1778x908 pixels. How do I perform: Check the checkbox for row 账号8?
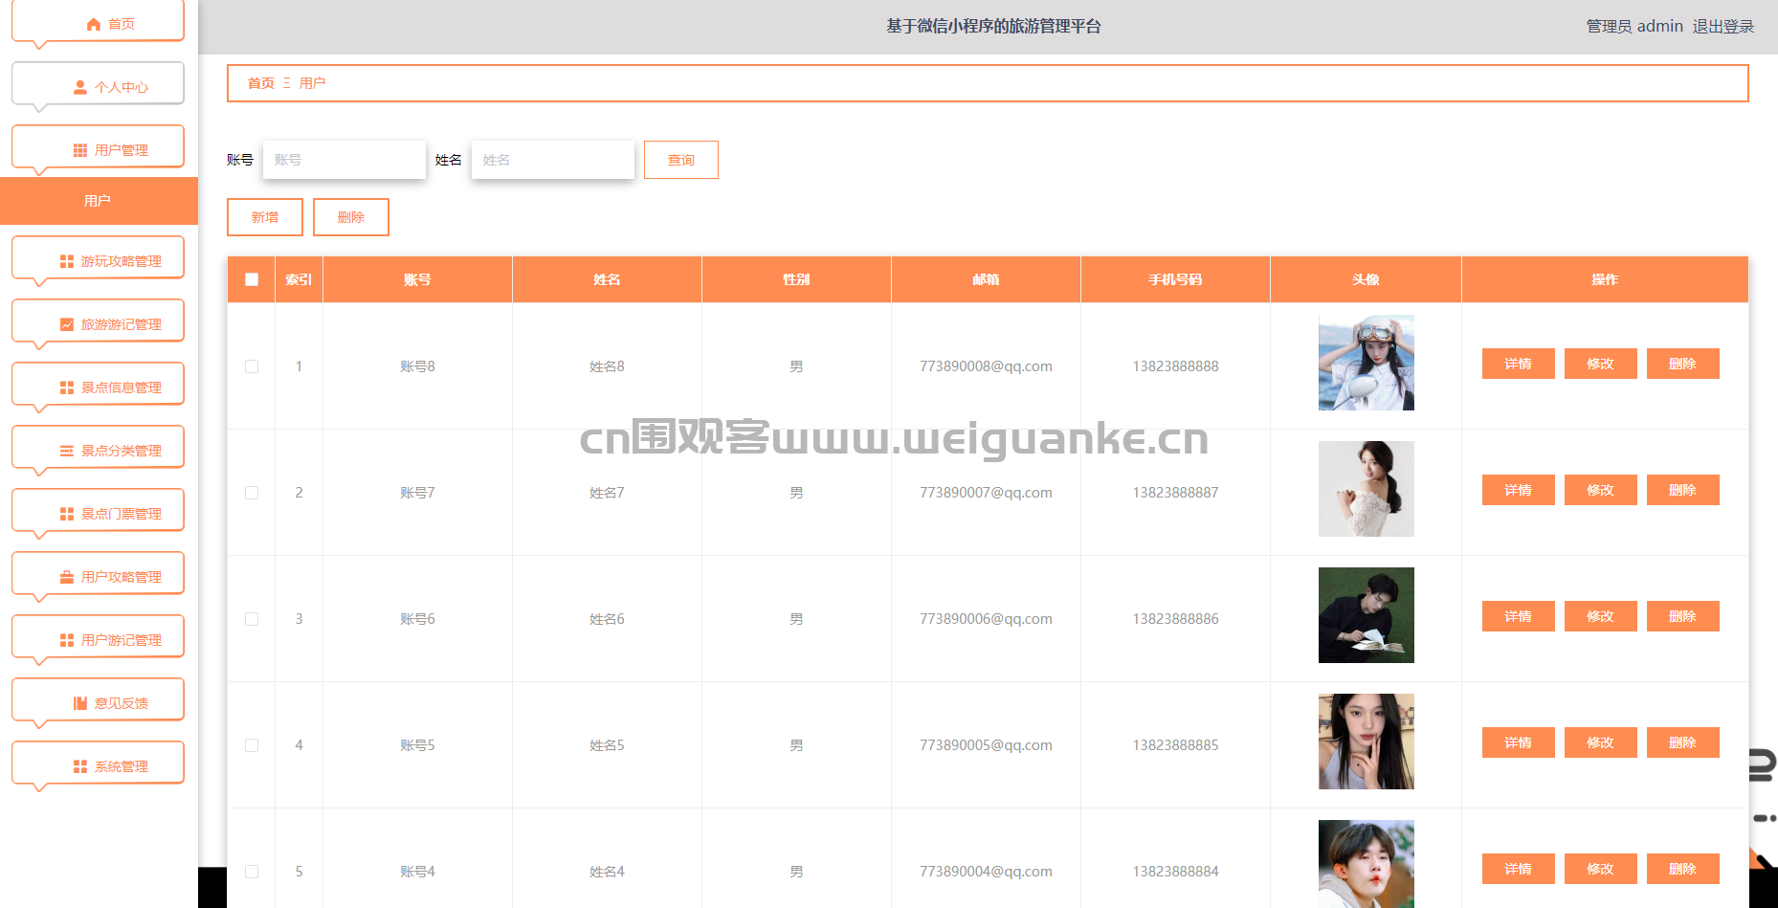pos(252,366)
